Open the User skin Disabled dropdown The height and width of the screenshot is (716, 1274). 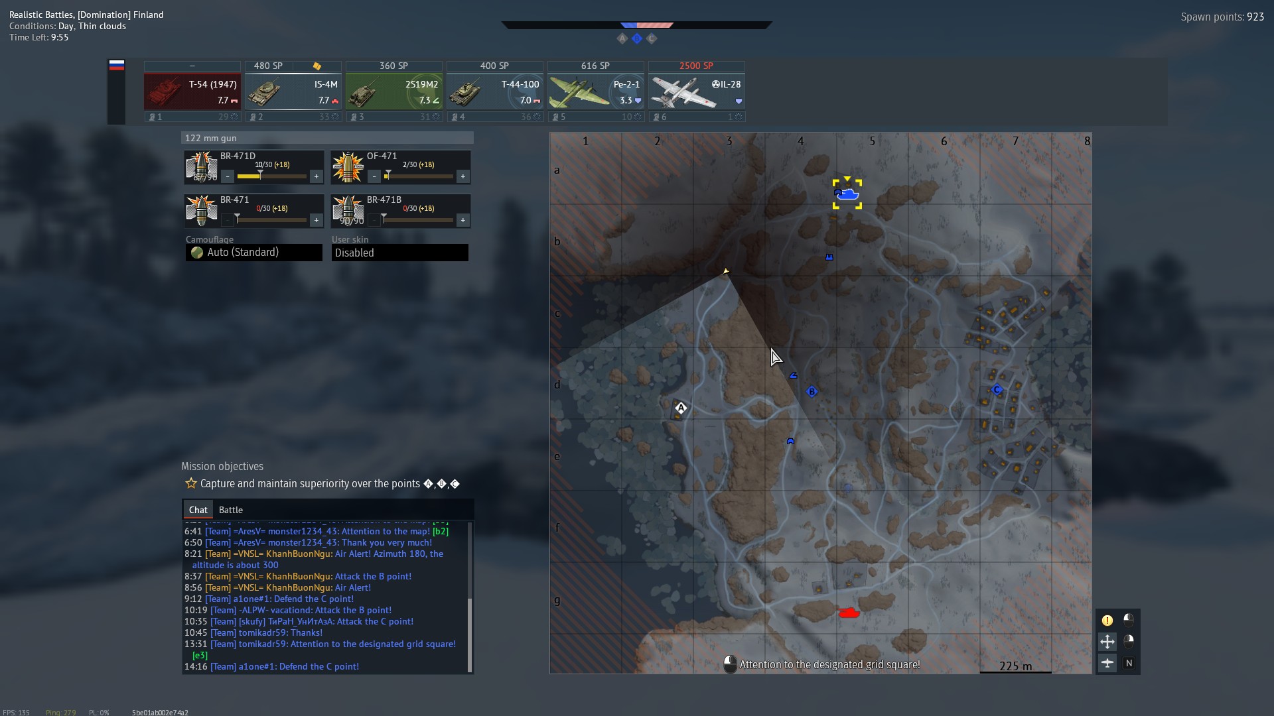point(399,253)
